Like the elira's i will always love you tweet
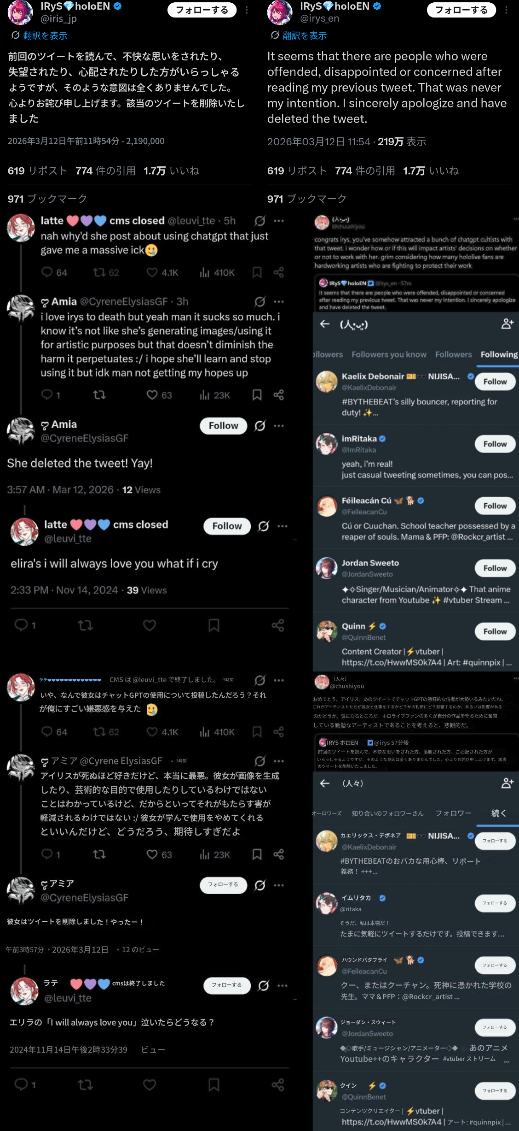Image resolution: width=519 pixels, height=1131 pixels. point(149,625)
